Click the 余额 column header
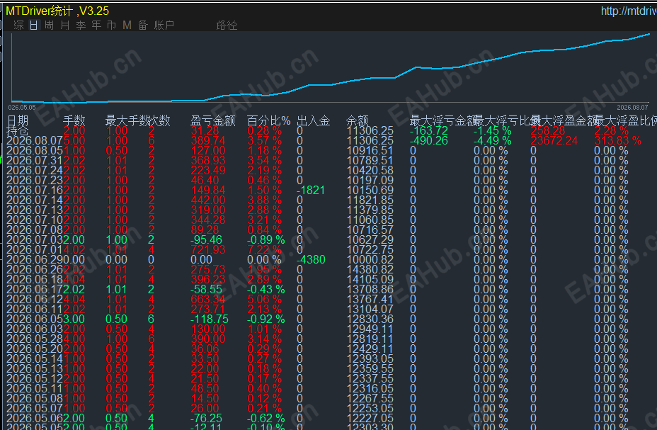The height and width of the screenshot is (430, 657). (357, 120)
